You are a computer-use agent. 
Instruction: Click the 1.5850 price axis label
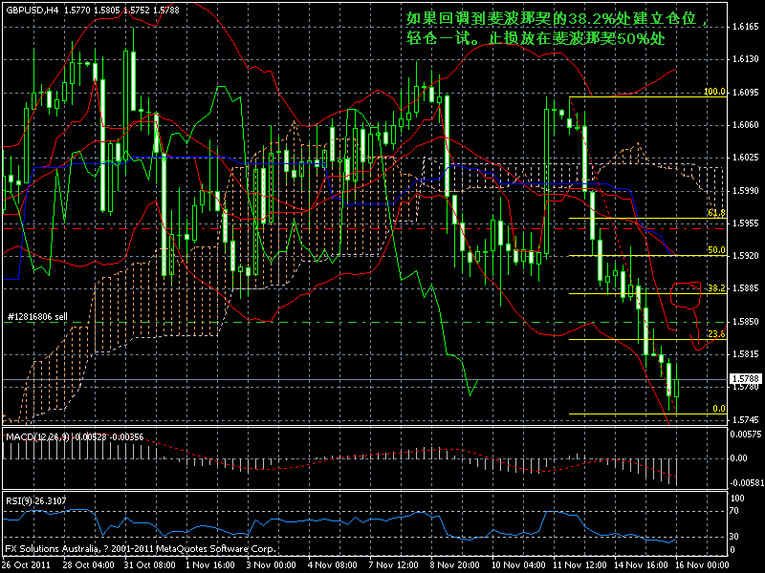point(746,322)
